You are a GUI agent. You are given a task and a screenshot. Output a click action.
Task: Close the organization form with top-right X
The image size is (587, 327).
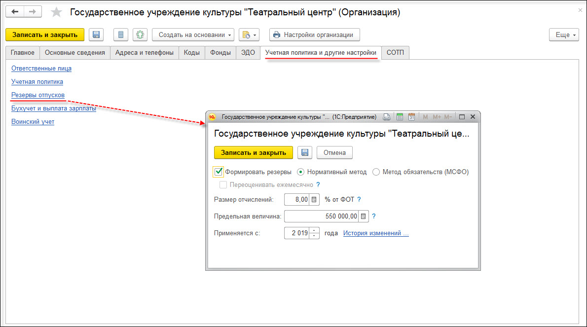point(580,10)
